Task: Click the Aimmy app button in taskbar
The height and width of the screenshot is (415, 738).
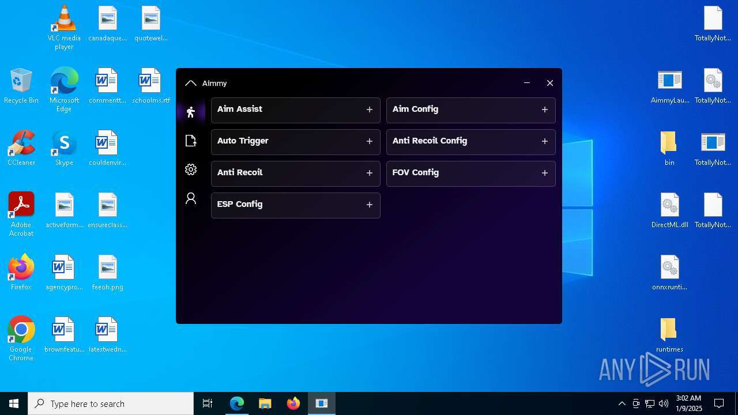Action: coord(322,403)
